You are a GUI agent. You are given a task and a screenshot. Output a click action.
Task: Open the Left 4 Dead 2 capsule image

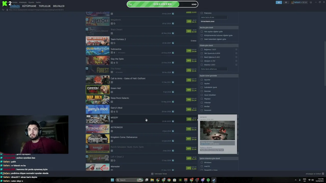(98, 158)
